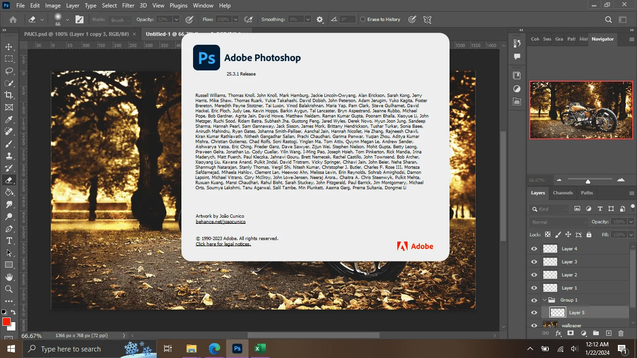
Task: Click the Delete layer trash icon
Action: point(621,333)
